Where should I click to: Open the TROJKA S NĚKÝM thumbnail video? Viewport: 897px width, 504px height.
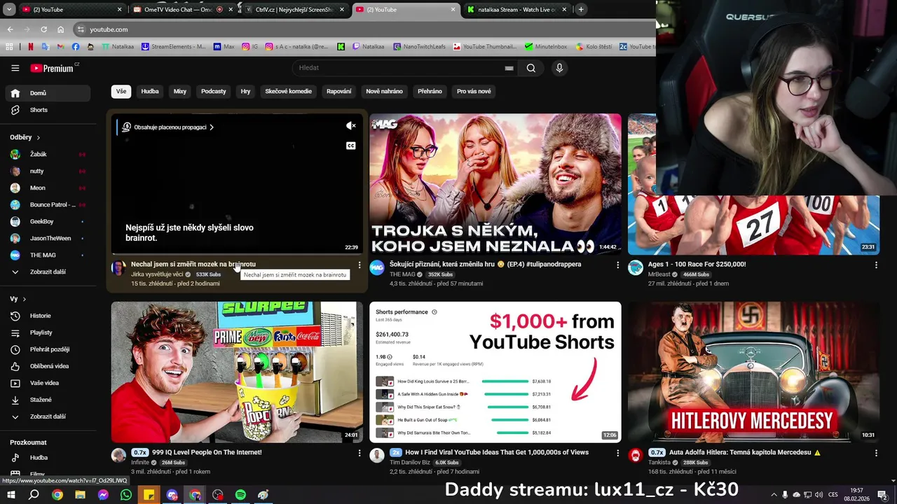(495, 183)
